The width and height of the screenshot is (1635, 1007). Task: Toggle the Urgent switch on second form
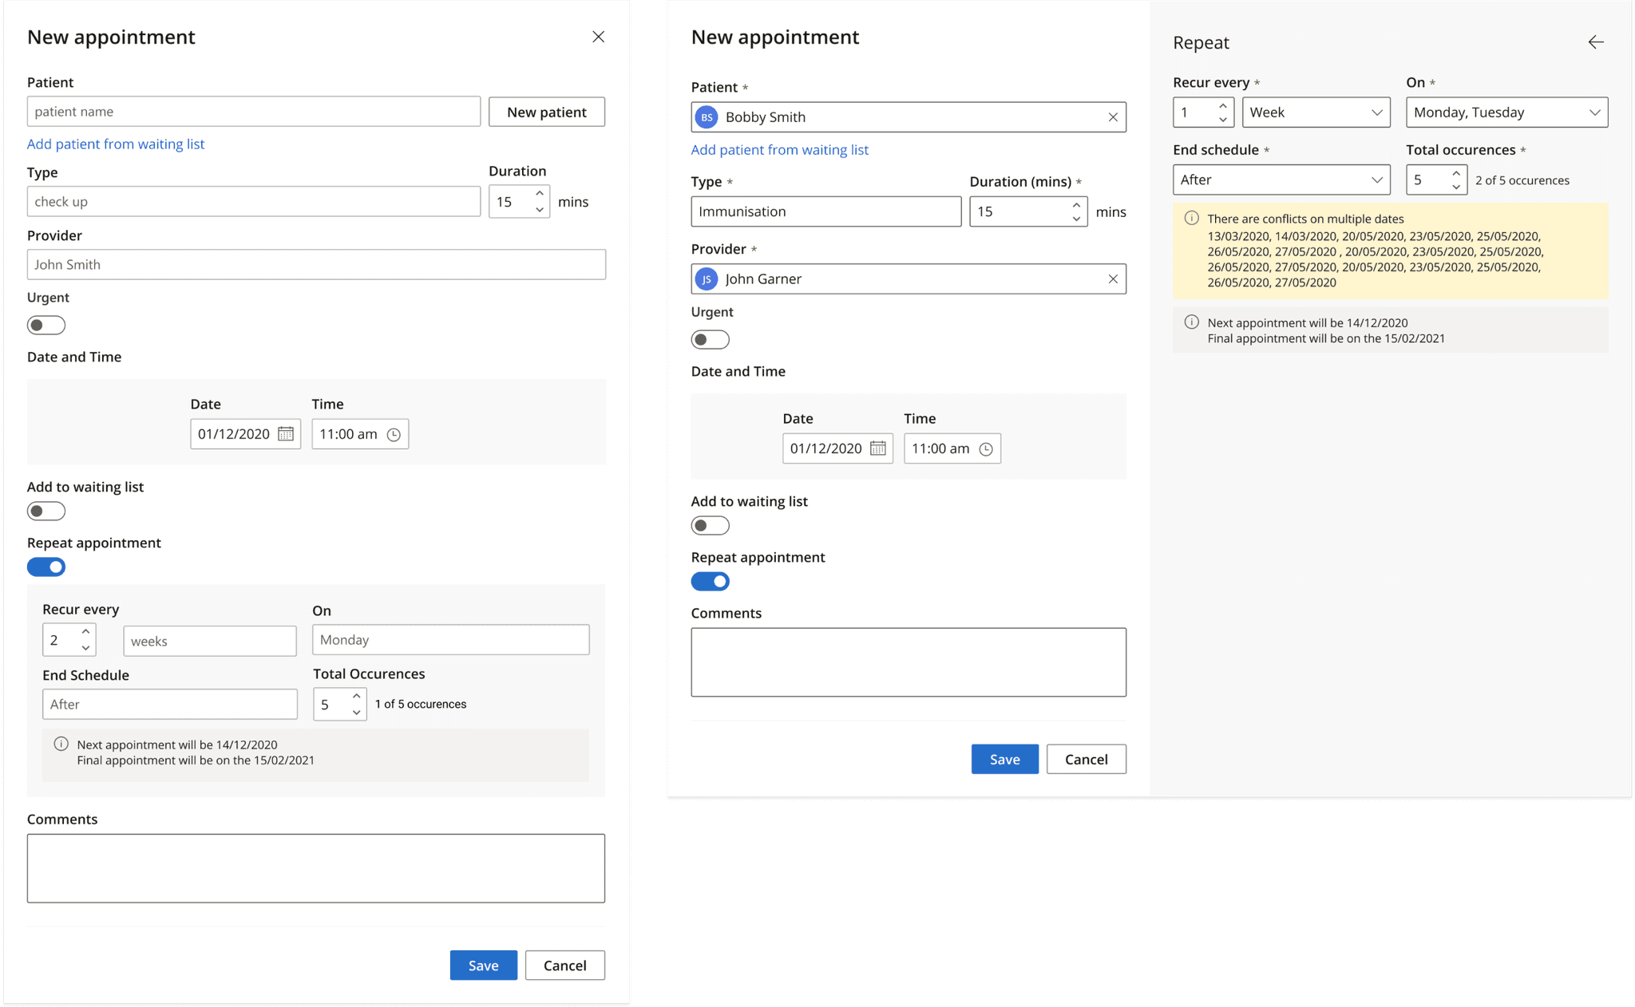click(x=710, y=340)
